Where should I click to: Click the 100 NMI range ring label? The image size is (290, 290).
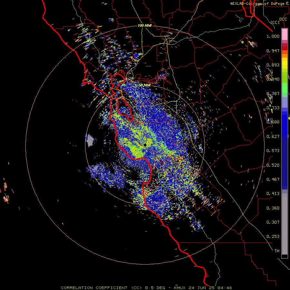coord(145,25)
